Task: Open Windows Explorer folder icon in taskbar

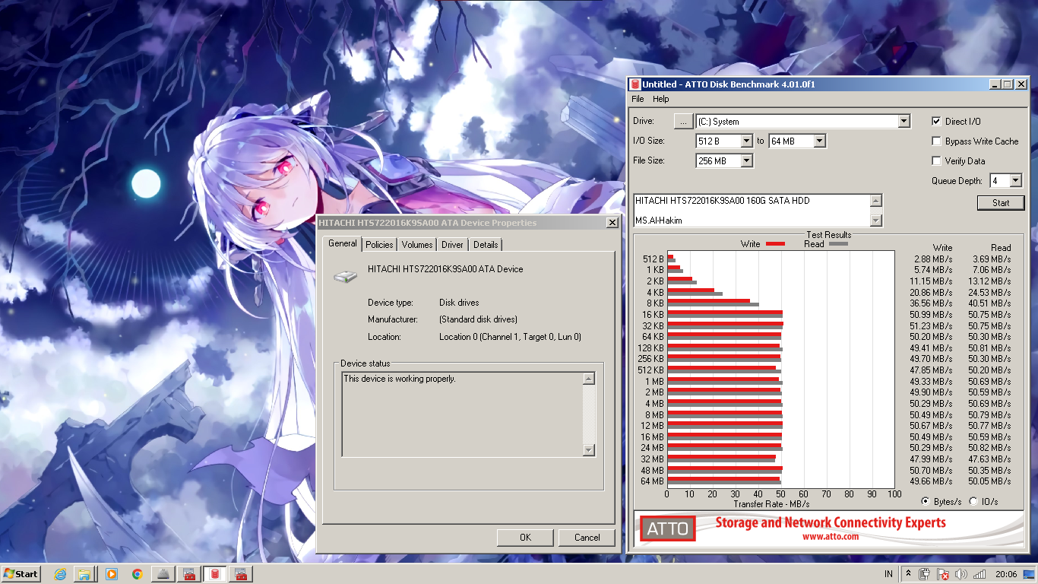Action: (85, 574)
